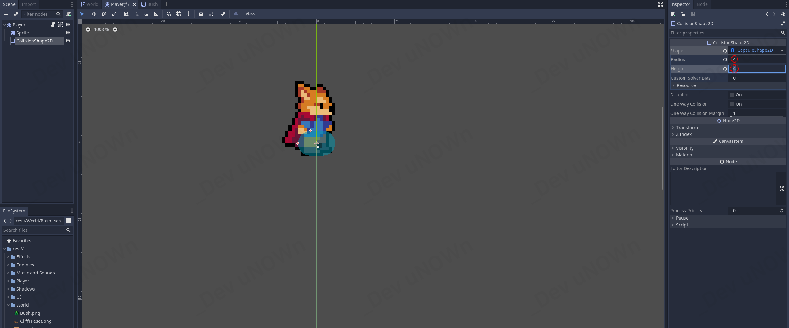Switch to the Import tab

(x=29, y=4)
